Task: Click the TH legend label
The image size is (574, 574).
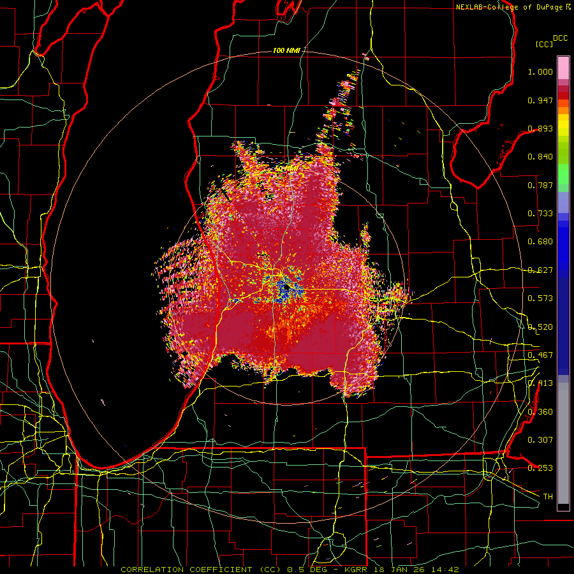Action: (x=548, y=497)
